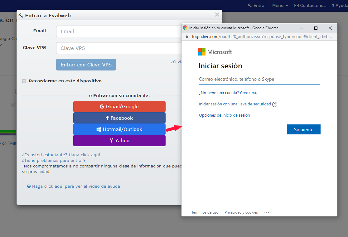The height and width of the screenshot is (237, 348).
Task: Click the help circle icon beside video de ayuda
Action: tap(29, 186)
